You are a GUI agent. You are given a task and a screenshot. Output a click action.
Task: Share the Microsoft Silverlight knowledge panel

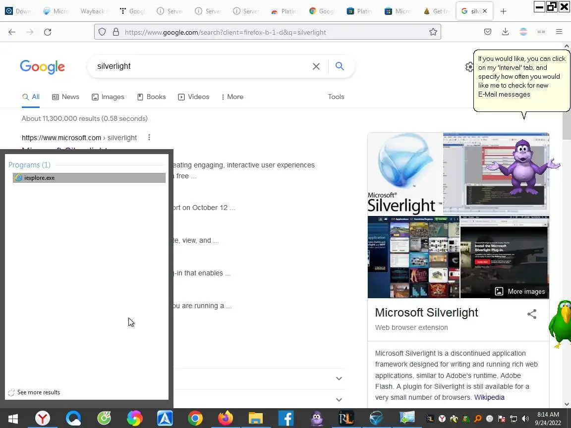pos(532,314)
